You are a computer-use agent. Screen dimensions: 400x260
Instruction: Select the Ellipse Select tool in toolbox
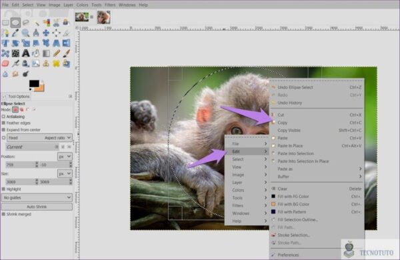(x=15, y=23)
